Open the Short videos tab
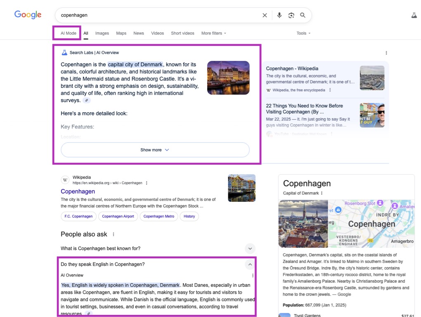Viewport: 421px width, 317px height. click(x=182, y=33)
